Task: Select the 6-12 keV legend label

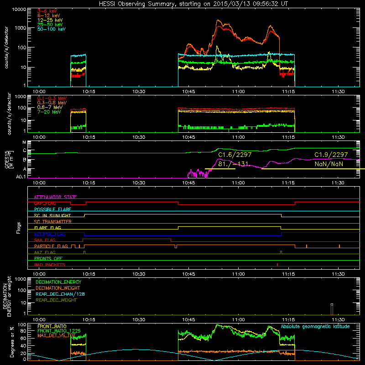Action: pos(49,16)
